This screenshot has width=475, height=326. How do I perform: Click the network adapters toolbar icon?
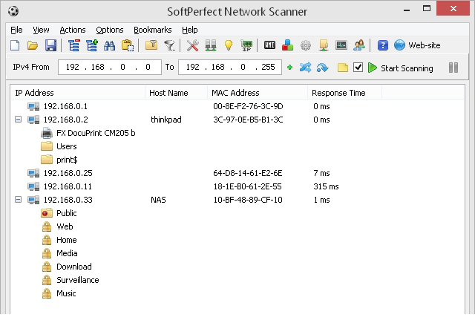pos(211,45)
